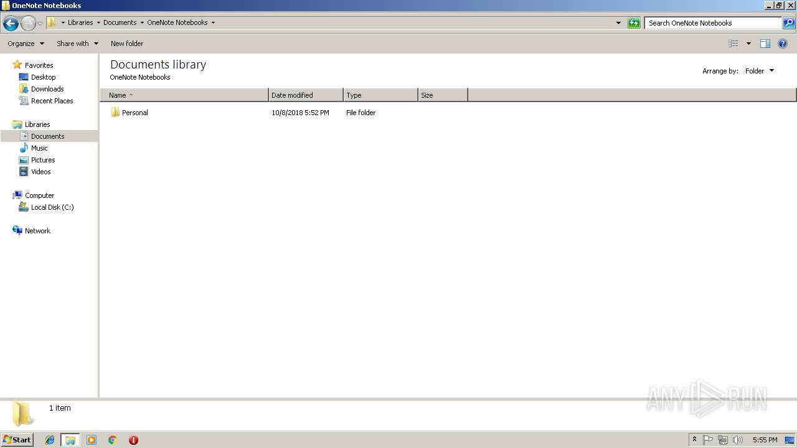The height and width of the screenshot is (448, 797).
Task: Click large folder icon in details pane
Action: [x=23, y=414]
